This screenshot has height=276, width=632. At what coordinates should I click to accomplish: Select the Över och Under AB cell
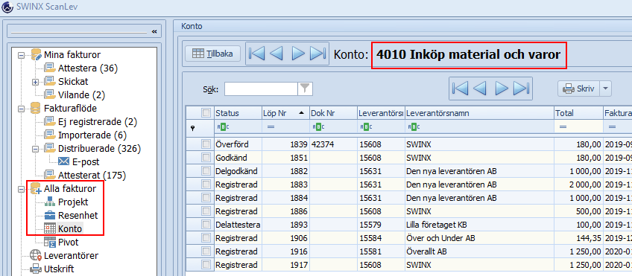point(479,238)
